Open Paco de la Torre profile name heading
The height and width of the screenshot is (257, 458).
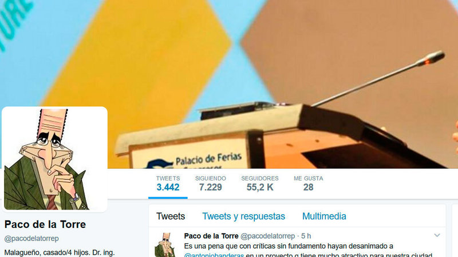[45, 224]
